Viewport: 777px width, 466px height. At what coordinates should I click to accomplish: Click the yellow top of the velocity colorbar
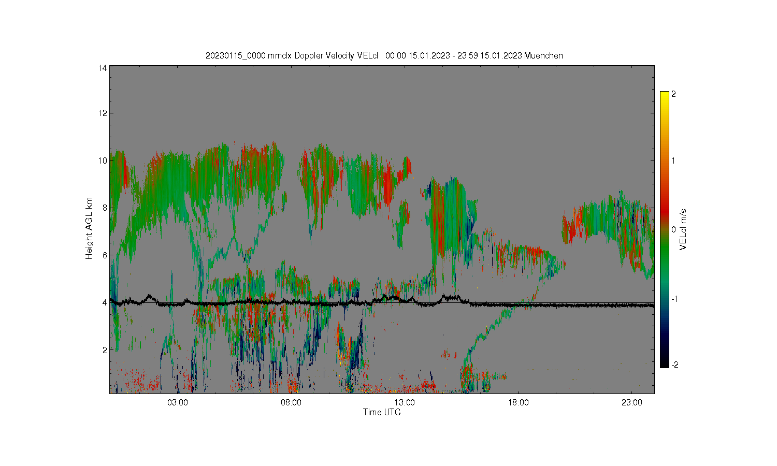(665, 96)
